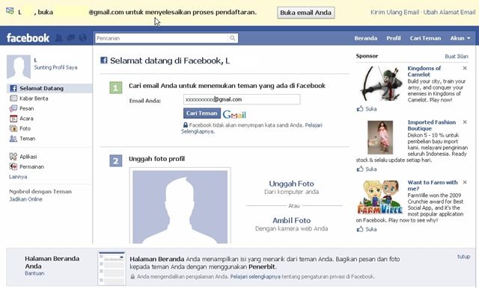Click the Selamat Datang Facebook icon
Viewport: 479px width, 288px height.
[13, 88]
